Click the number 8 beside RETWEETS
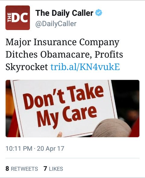 point(7,169)
